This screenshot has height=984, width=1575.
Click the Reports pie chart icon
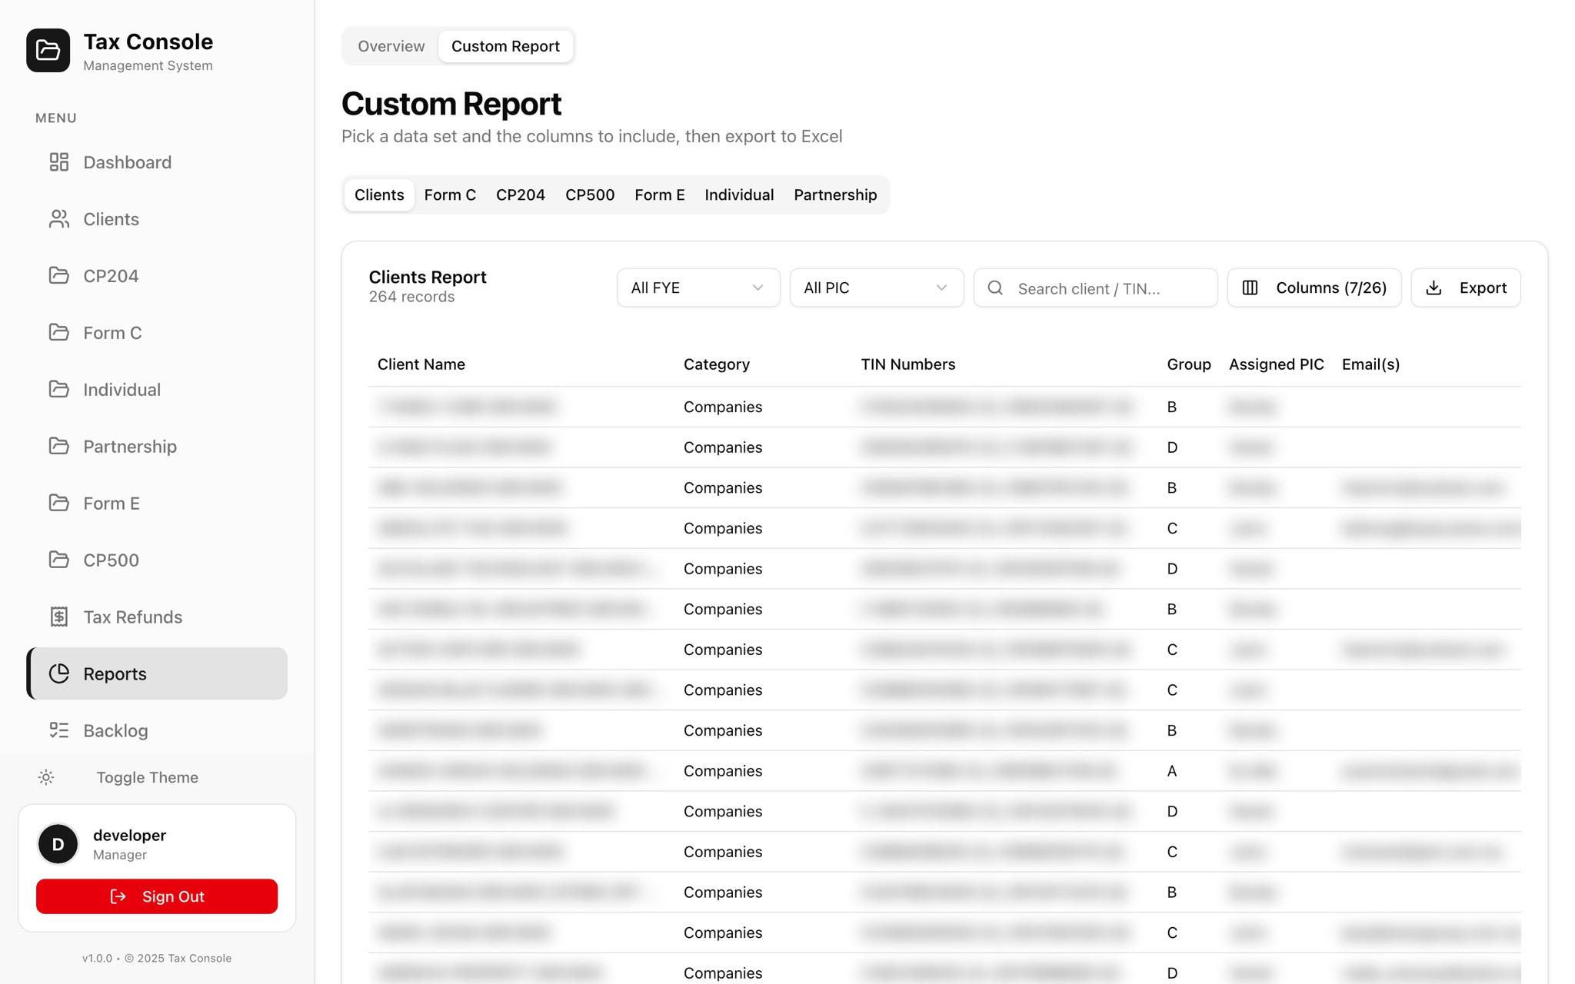pos(59,674)
